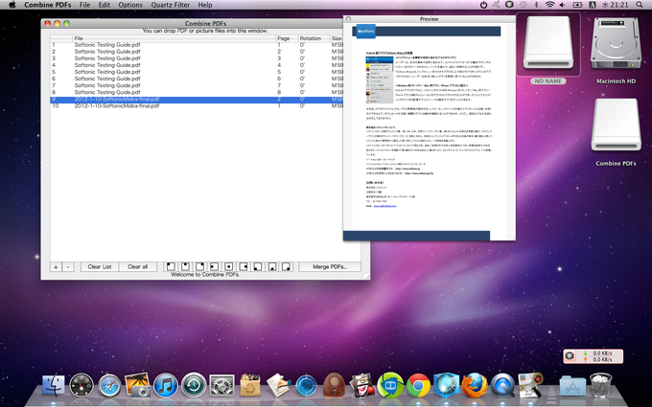Click the minus button to remove file
652x407 pixels.
pyautogui.click(x=68, y=267)
